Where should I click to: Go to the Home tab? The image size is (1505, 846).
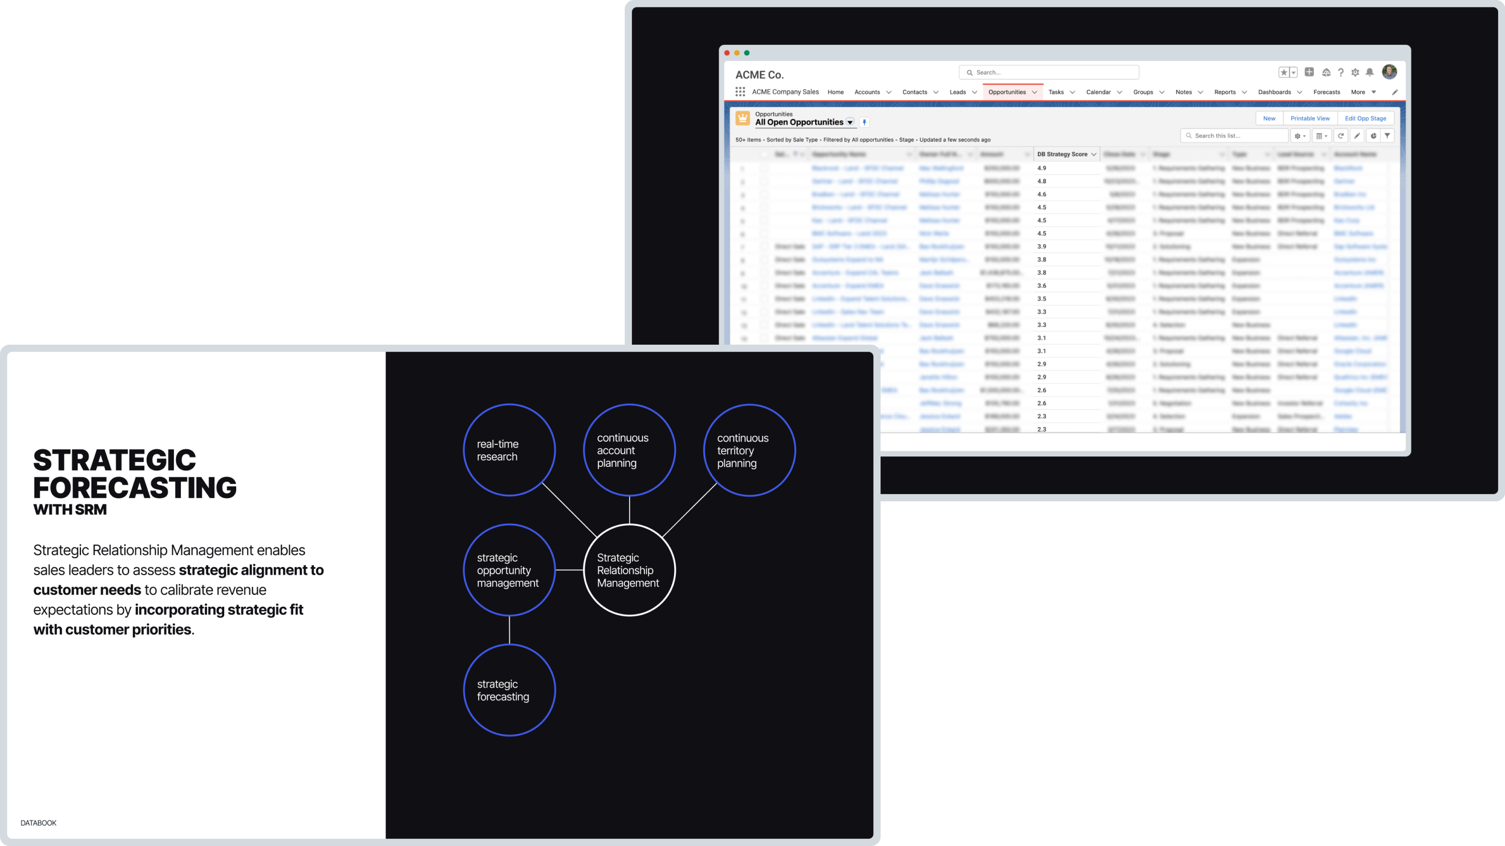pos(836,92)
